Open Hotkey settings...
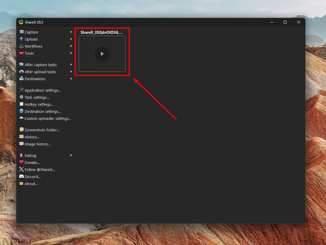This screenshot has width=326, height=245. click(46, 104)
